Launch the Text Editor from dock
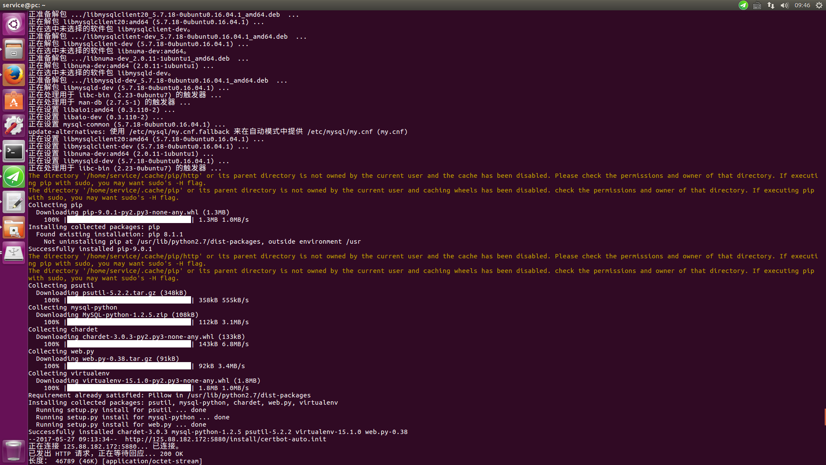Image resolution: width=826 pixels, height=465 pixels. tap(14, 202)
